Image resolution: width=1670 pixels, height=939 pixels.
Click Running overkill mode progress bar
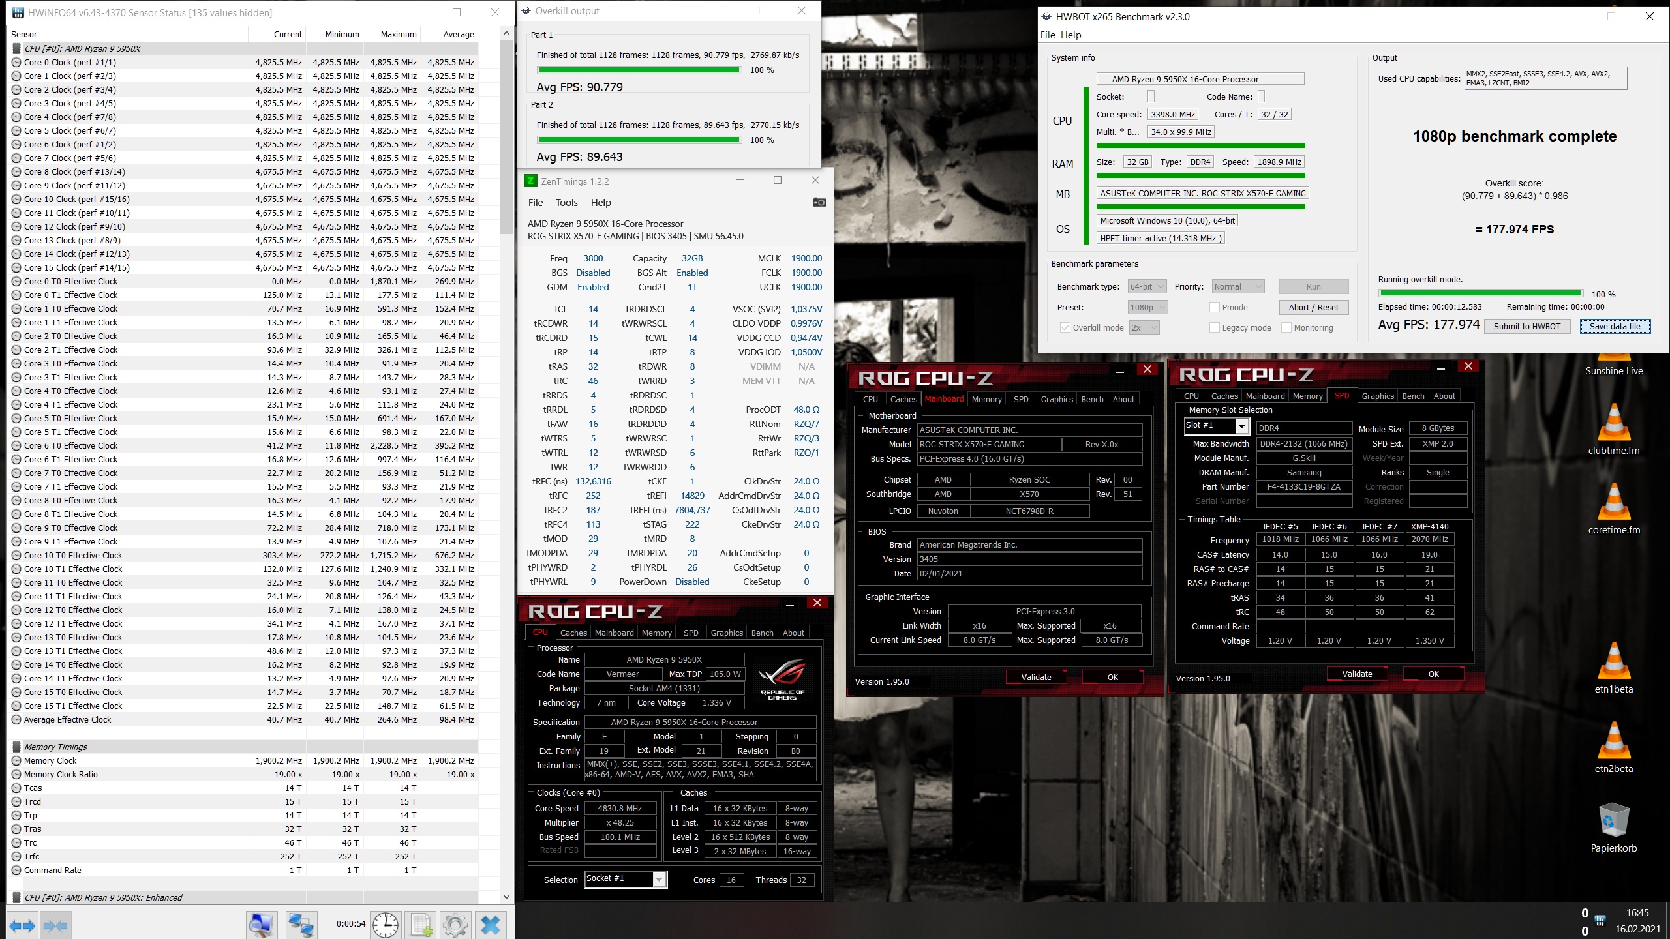1480,294
